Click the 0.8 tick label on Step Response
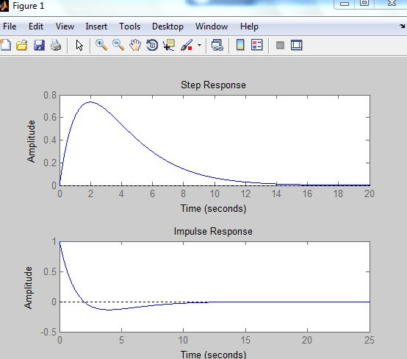The width and height of the screenshot is (407, 359). 50,96
